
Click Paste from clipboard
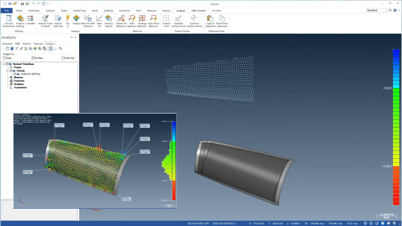click(x=222, y=20)
